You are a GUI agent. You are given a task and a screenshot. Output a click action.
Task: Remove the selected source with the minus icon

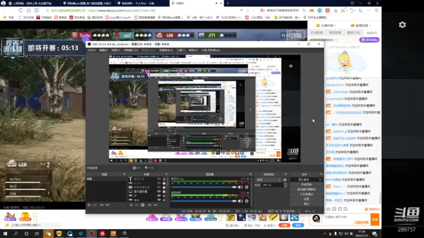point(137,205)
